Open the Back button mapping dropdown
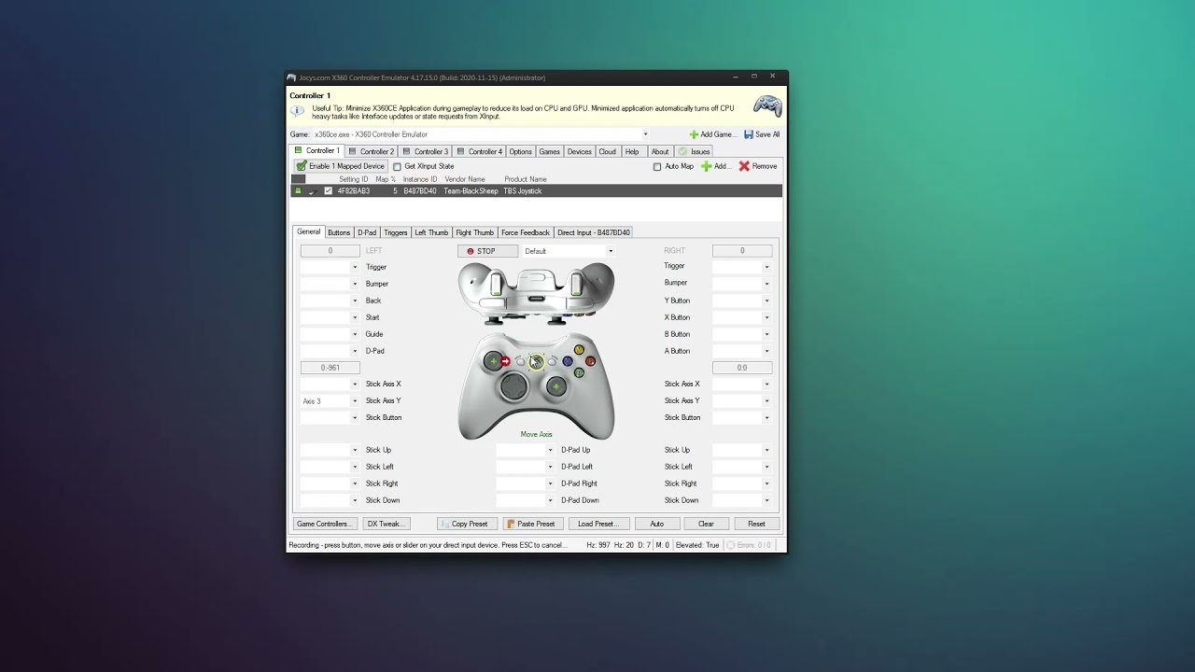This screenshot has height=672, width=1195. click(x=355, y=301)
